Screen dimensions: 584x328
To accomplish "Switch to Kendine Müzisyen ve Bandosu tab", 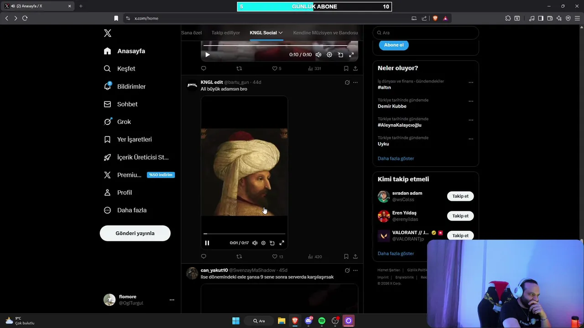I will (x=325, y=33).
